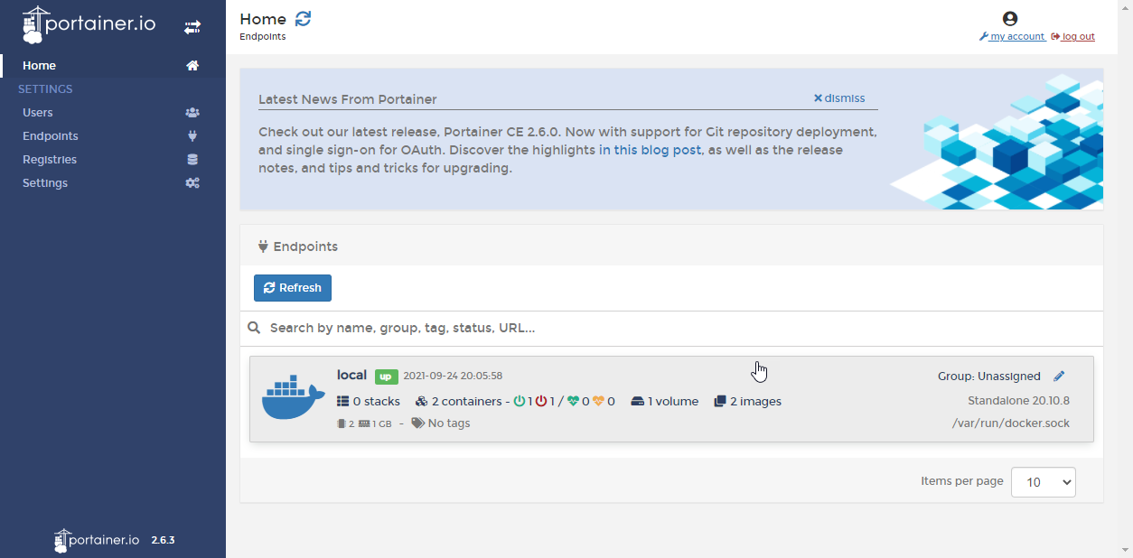Click the '2021-09-24 20:05:58' timestamp
Image resolution: width=1133 pixels, height=558 pixels.
pos(453,376)
